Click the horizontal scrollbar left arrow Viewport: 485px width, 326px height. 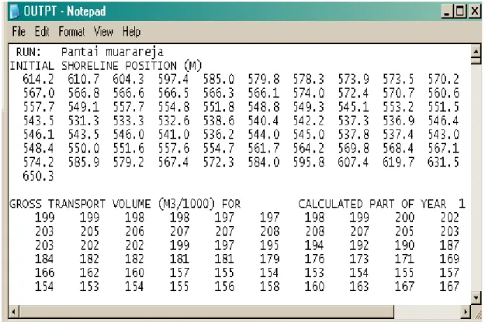coord(14,311)
